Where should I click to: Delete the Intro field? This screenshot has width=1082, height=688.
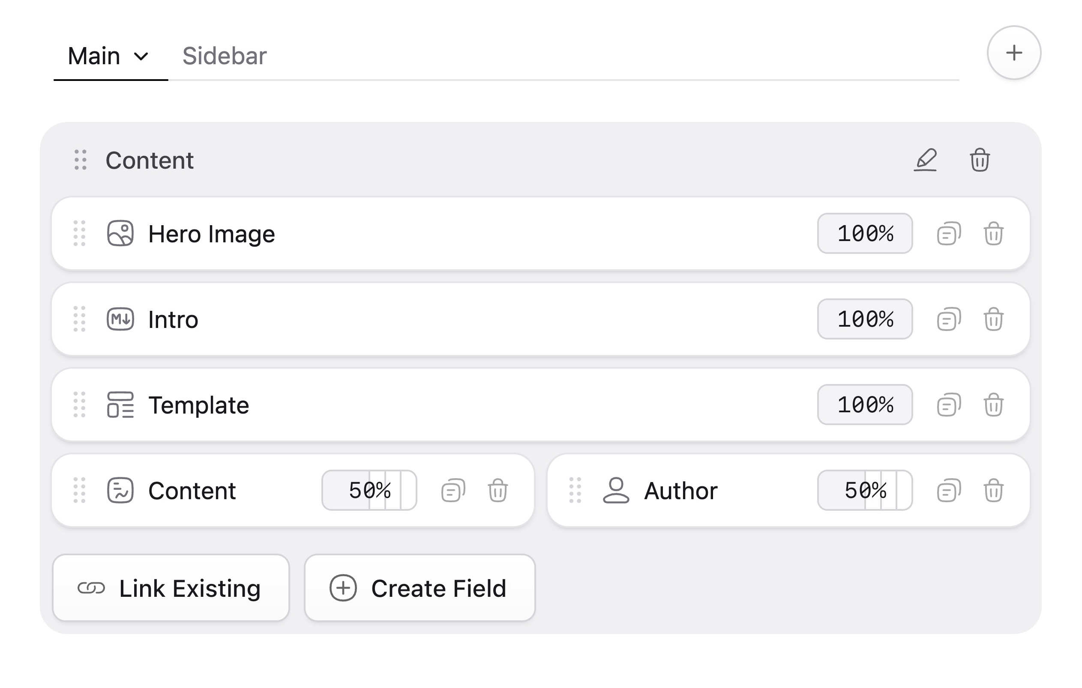click(993, 319)
